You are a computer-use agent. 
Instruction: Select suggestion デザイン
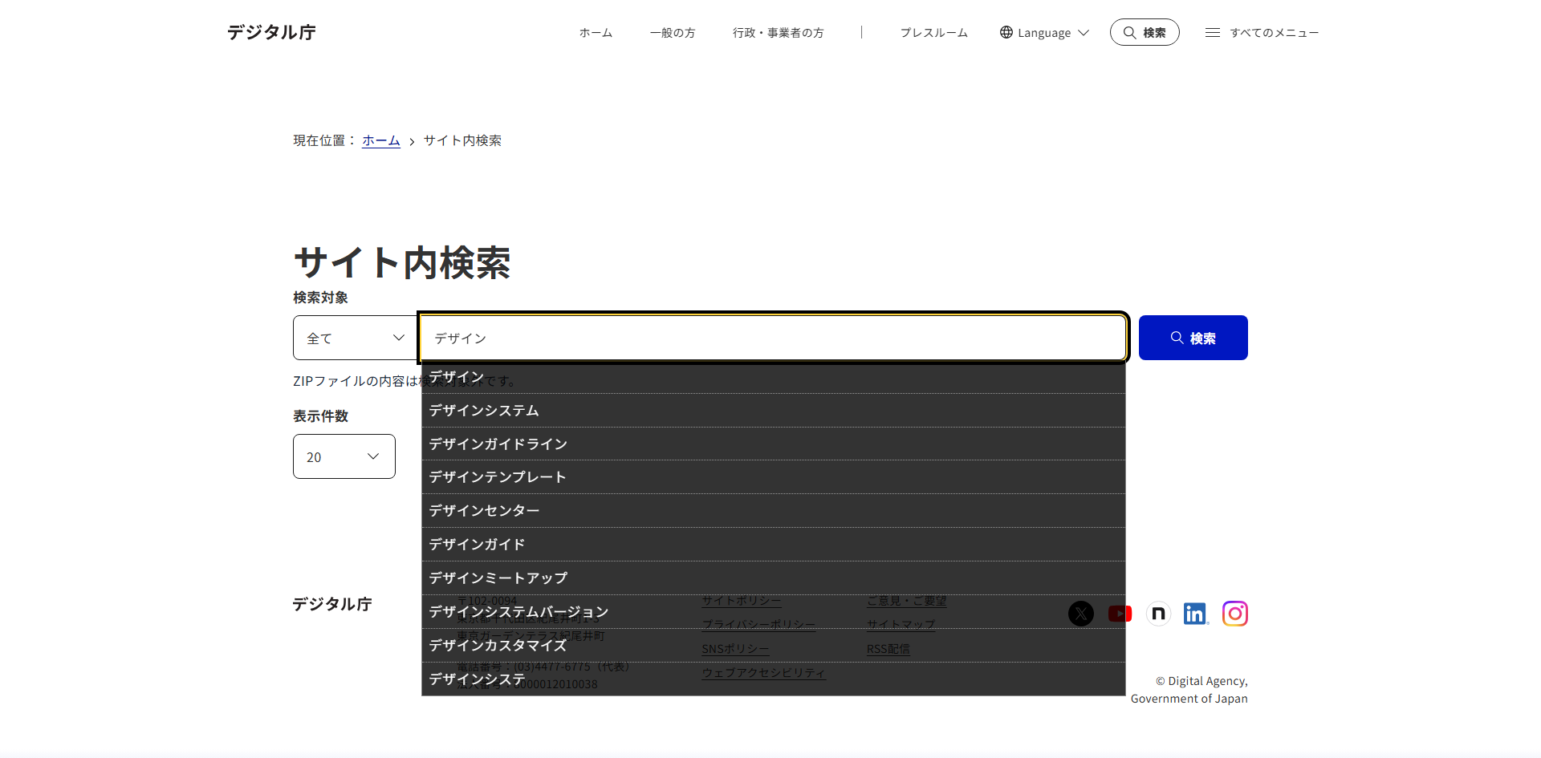tap(773, 377)
